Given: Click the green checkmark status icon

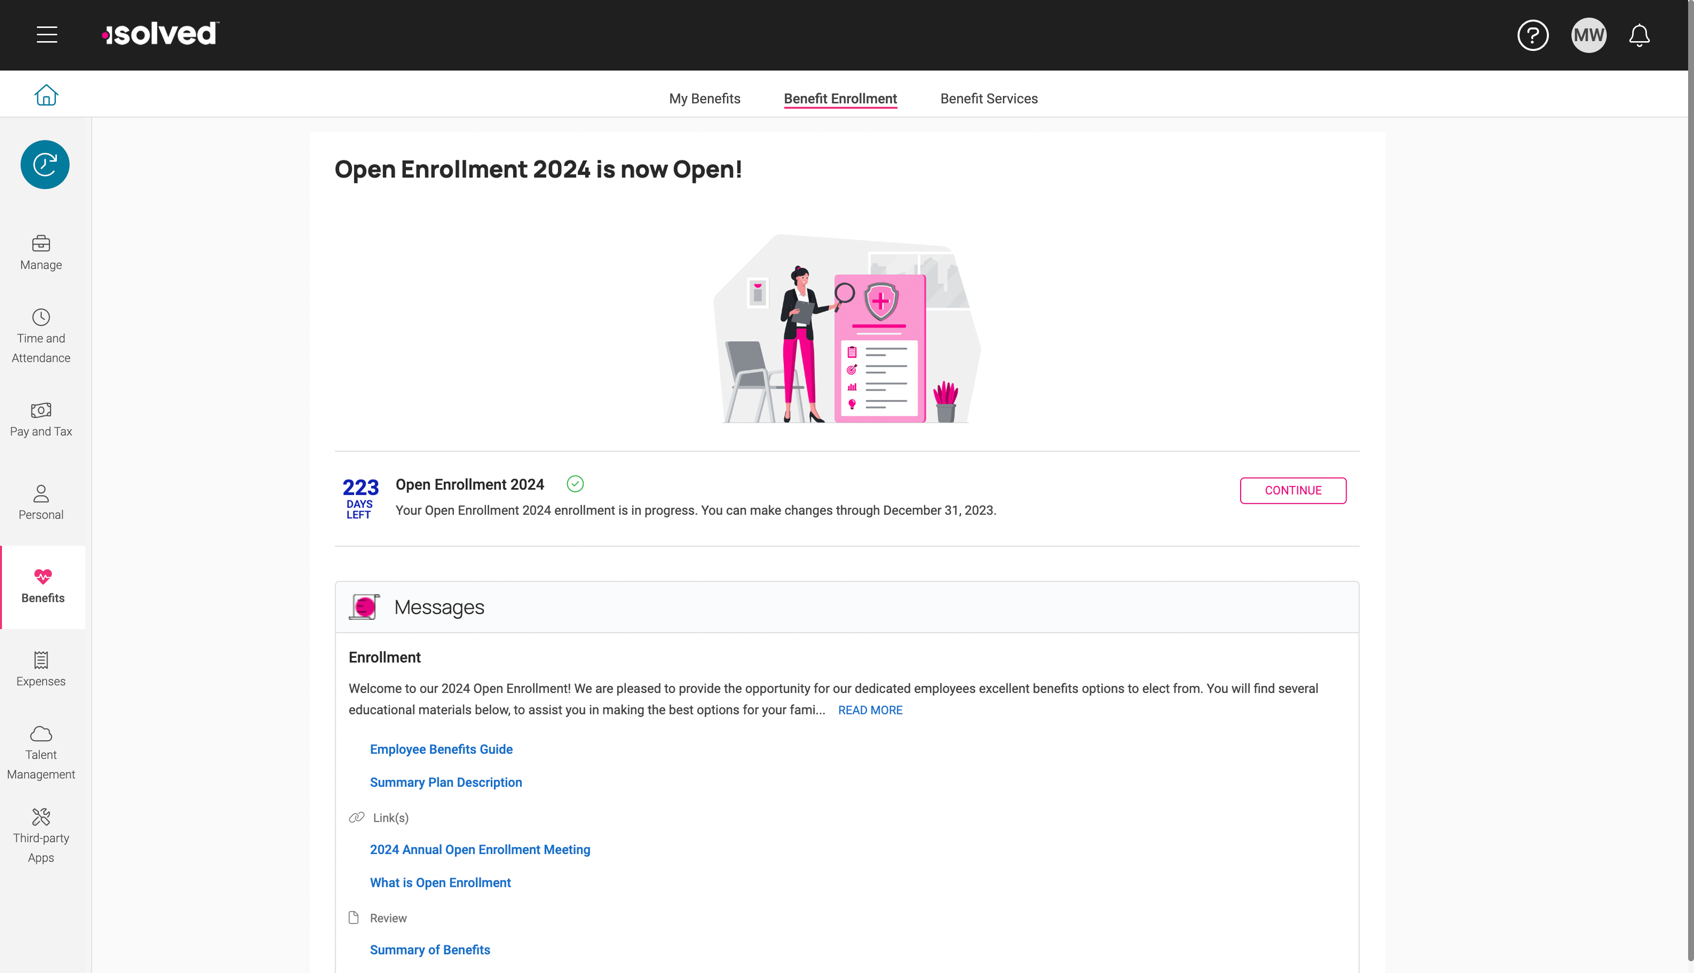Looking at the screenshot, I should [575, 484].
